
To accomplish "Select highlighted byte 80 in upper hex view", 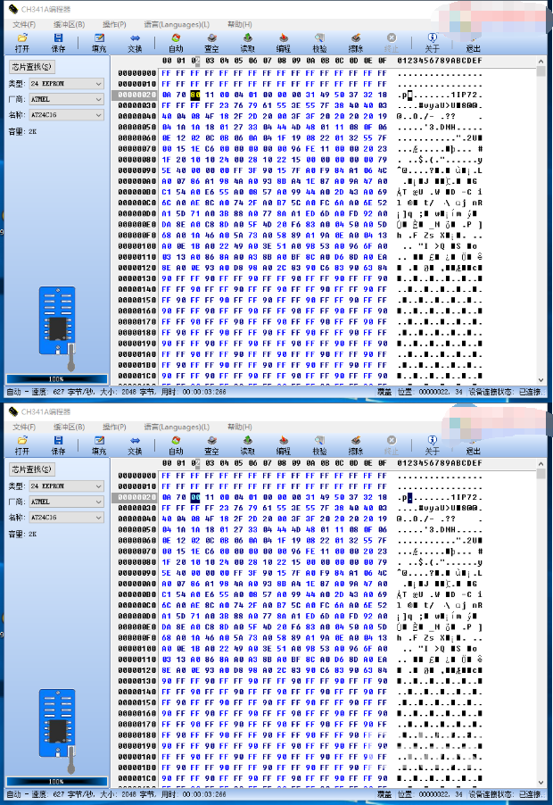I will coord(195,95).
